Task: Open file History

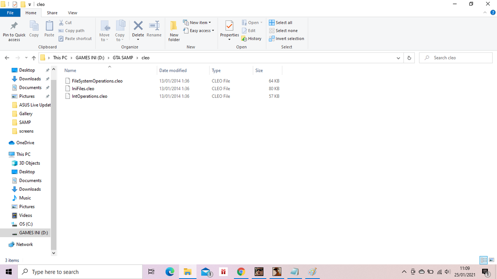Action: (251, 39)
